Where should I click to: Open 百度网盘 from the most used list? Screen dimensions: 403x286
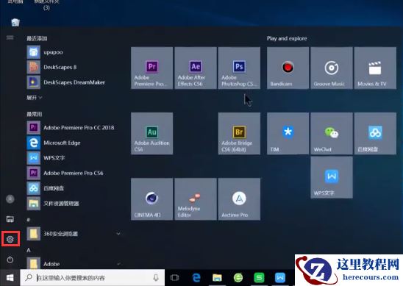point(74,188)
